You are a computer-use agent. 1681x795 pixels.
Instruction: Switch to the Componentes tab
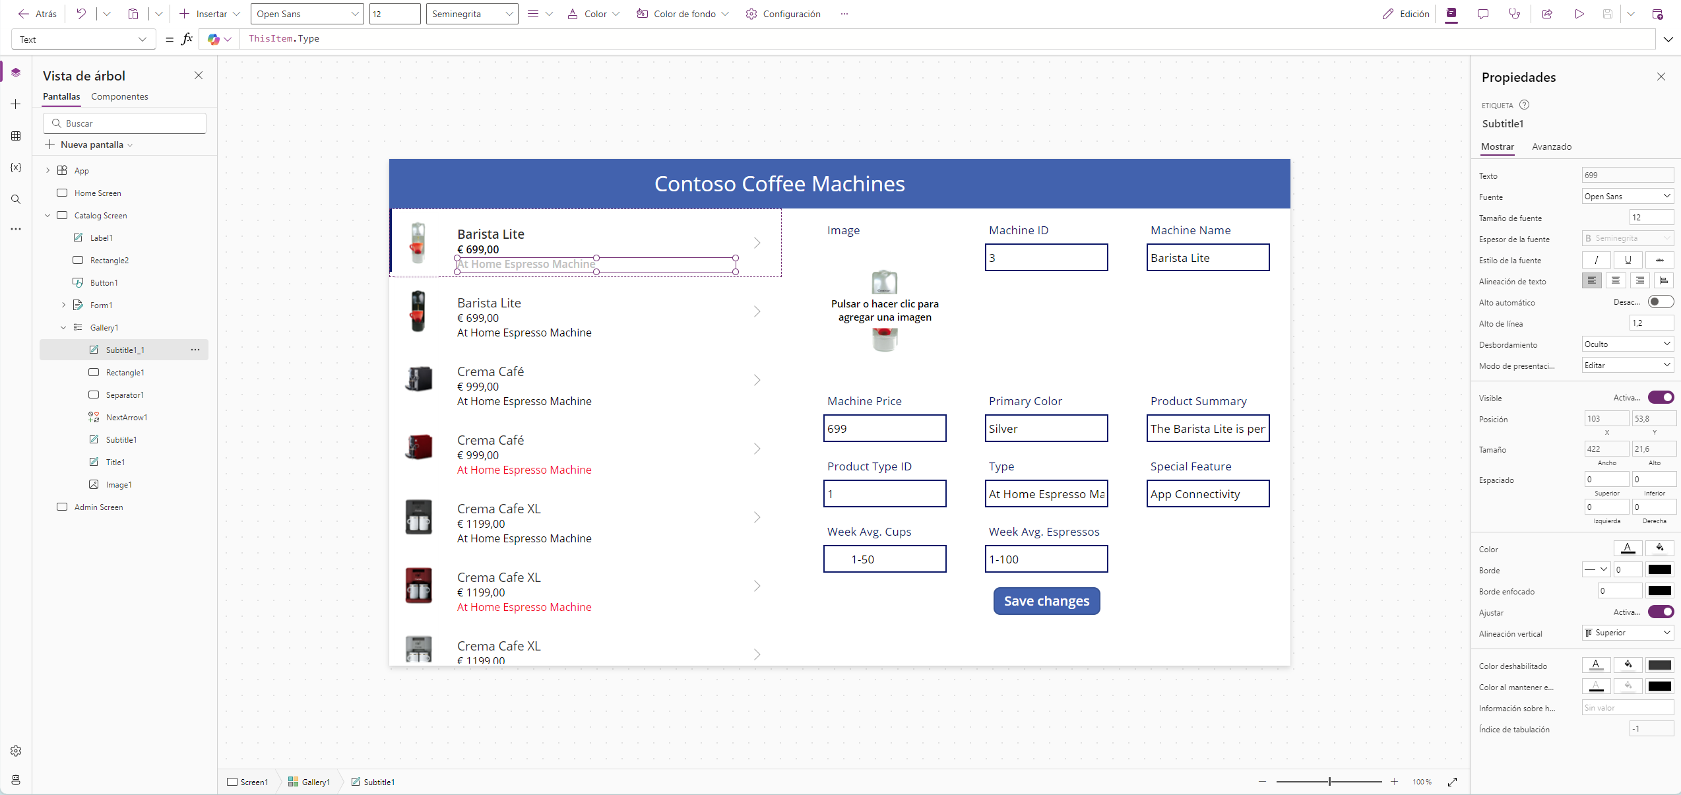tap(119, 96)
